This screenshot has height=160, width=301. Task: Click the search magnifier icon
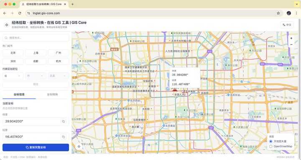tap(6, 38)
